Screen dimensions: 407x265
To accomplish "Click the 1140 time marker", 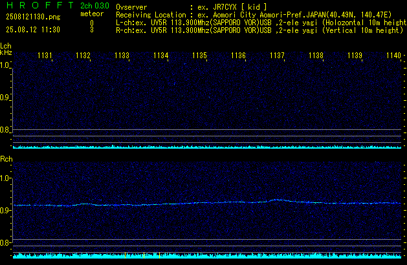I will click(393, 56).
